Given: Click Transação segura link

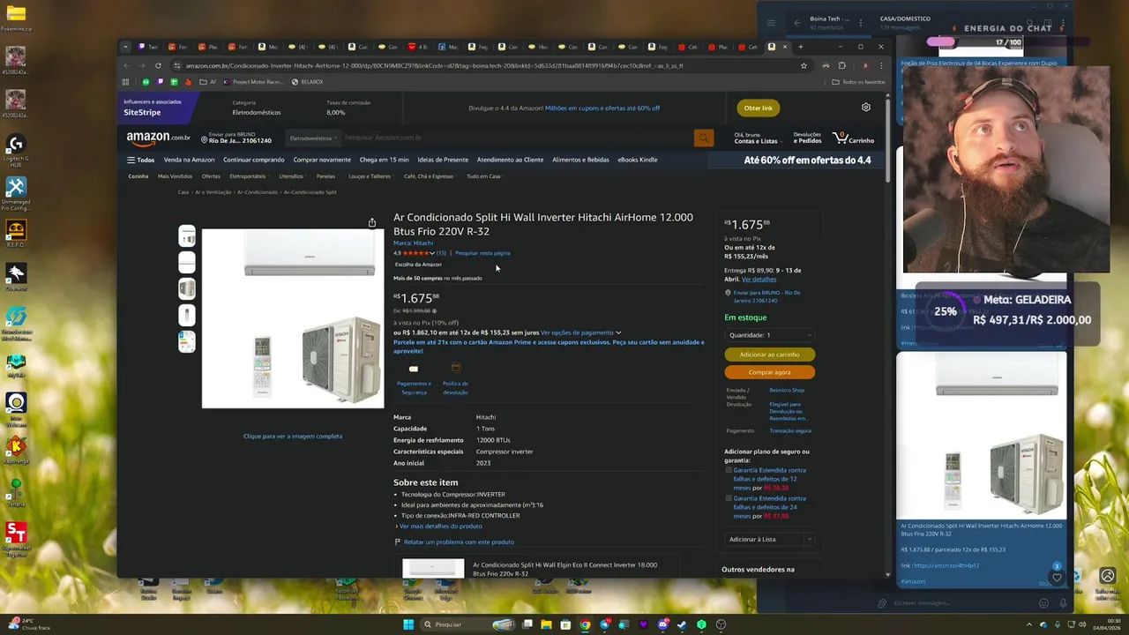Looking at the screenshot, I should tap(789, 430).
